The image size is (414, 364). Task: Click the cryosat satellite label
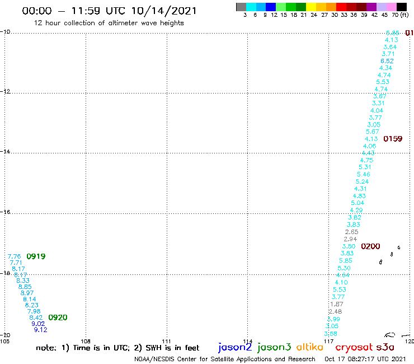[354, 347]
